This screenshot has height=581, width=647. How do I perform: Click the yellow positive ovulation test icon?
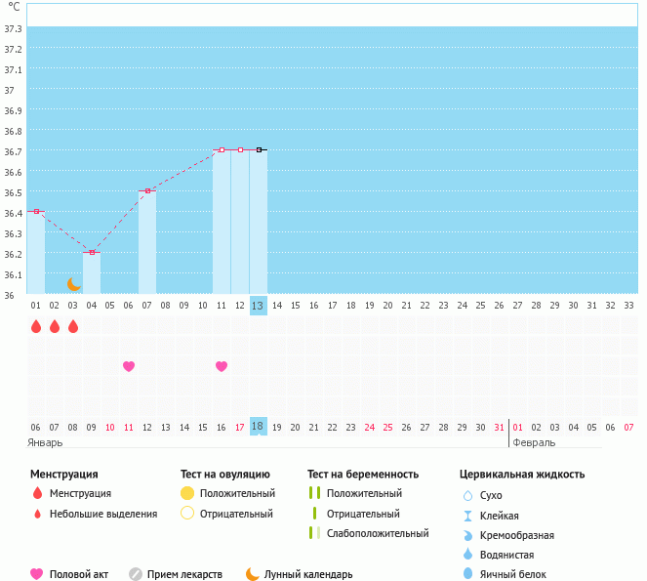pyautogui.click(x=187, y=493)
